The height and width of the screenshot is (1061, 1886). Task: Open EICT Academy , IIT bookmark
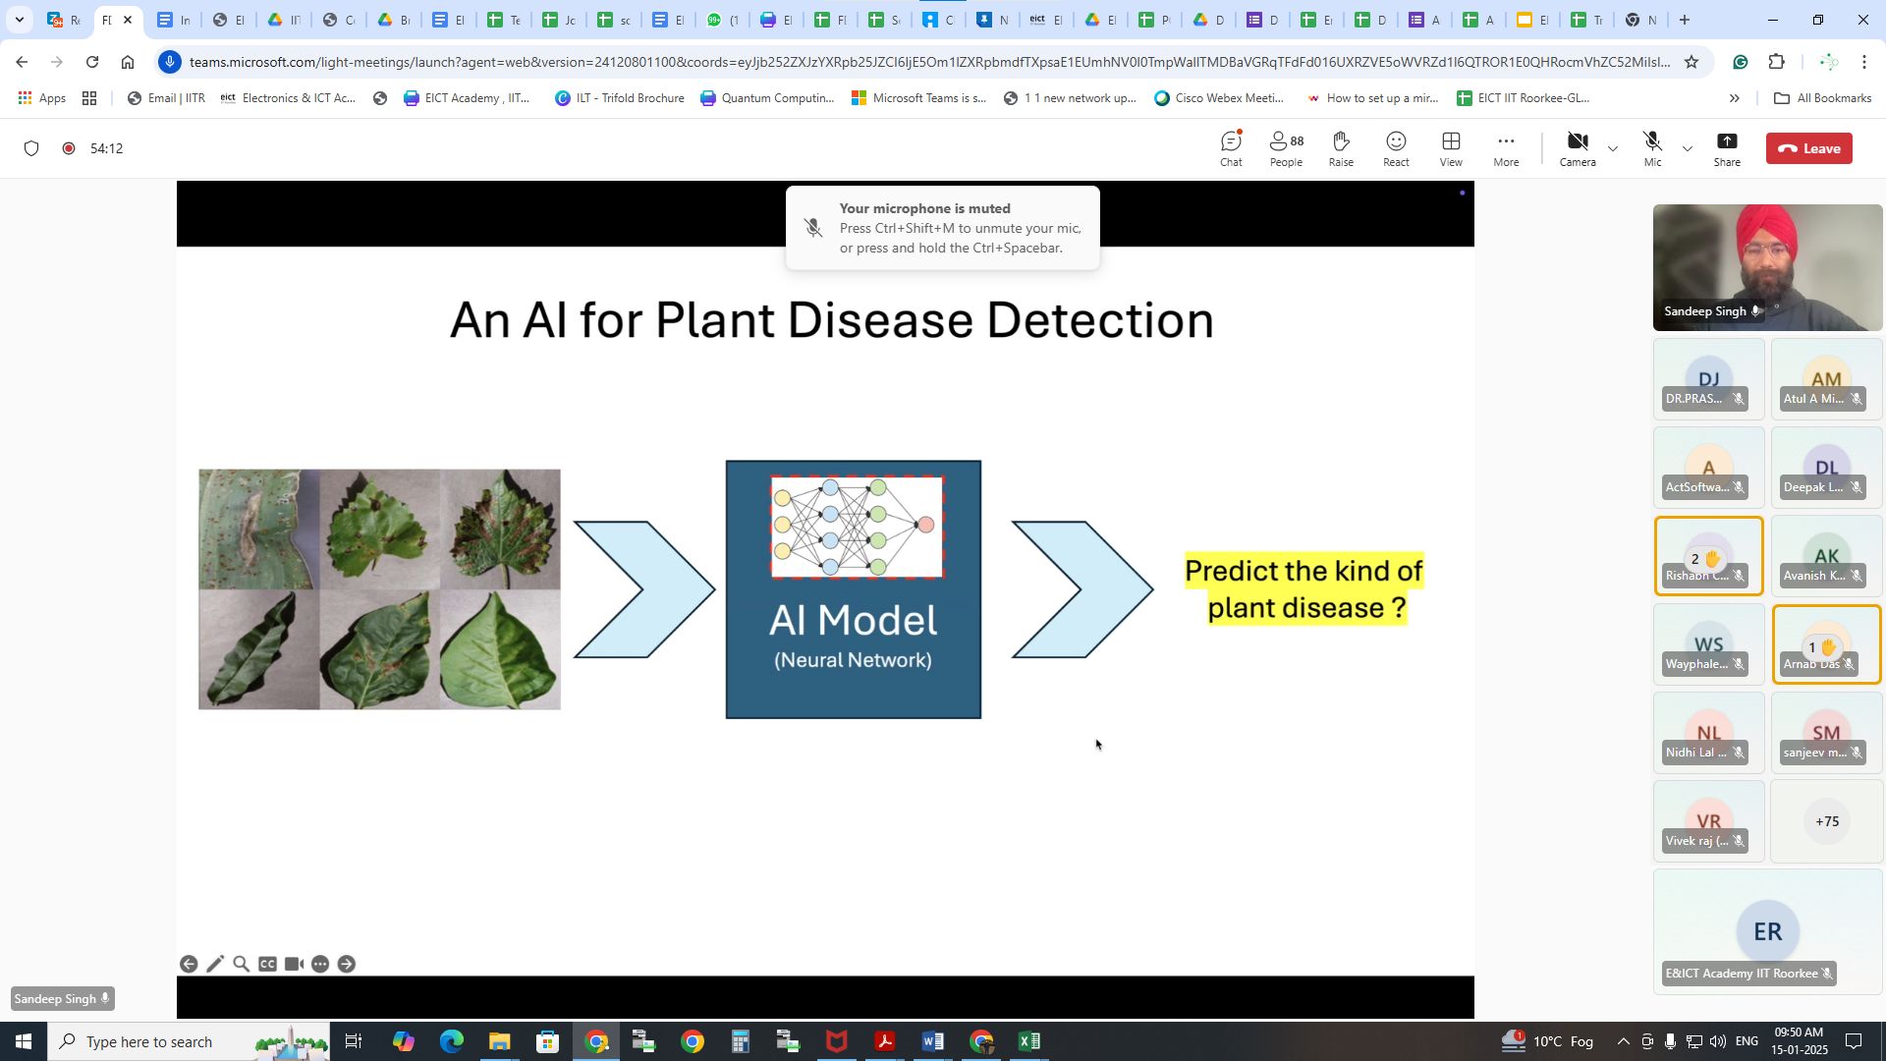coord(467,98)
